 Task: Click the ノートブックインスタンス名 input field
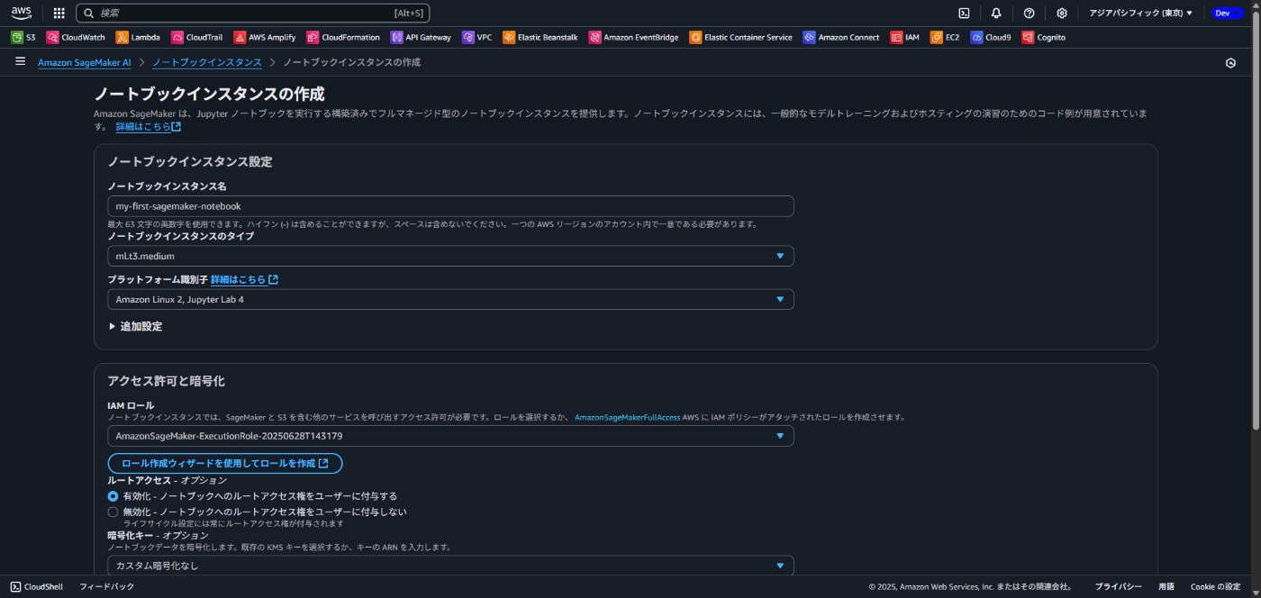pos(450,206)
